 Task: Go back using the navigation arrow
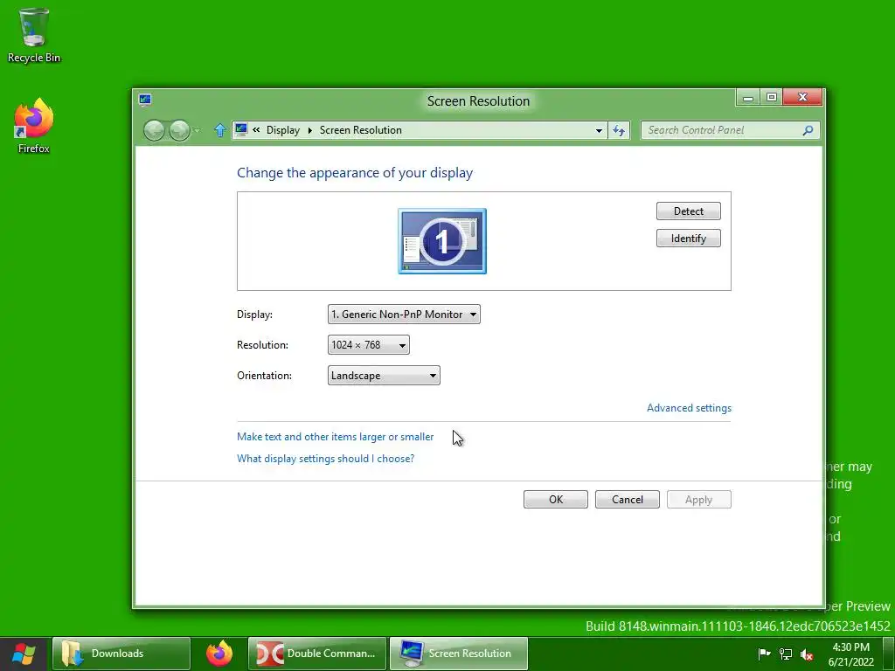point(154,131)
